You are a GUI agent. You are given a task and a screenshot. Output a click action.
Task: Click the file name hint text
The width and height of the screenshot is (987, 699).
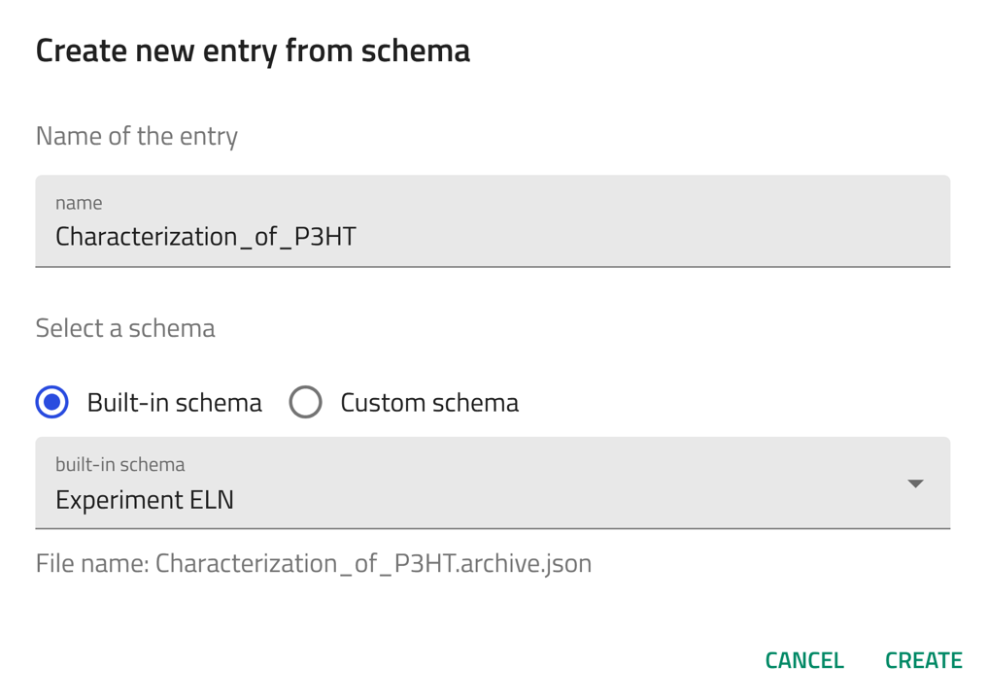pos(313,564)
